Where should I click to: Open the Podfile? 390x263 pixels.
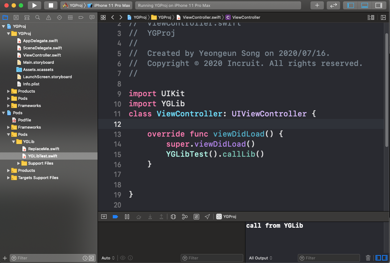coord(24,120)
